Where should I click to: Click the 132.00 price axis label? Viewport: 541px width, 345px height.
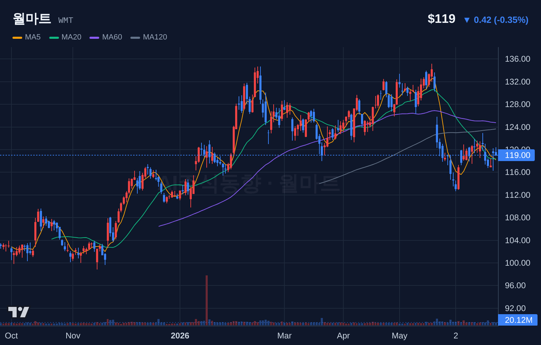[x=517, y=82]
